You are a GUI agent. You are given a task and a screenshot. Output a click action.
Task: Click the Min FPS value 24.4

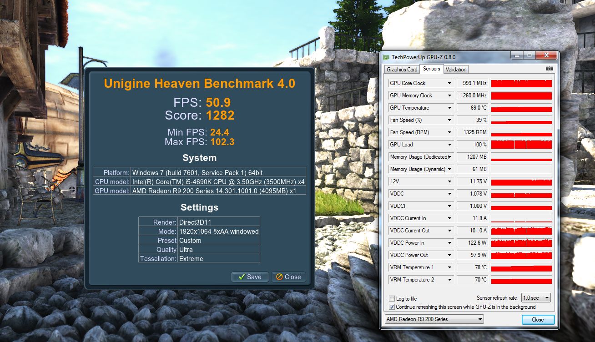click(220, 132)
